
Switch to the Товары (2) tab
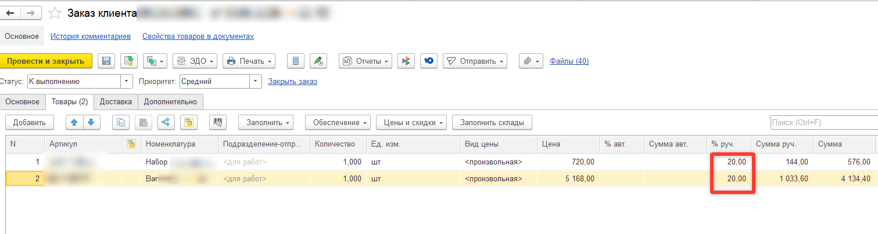(x=70, y=102)
